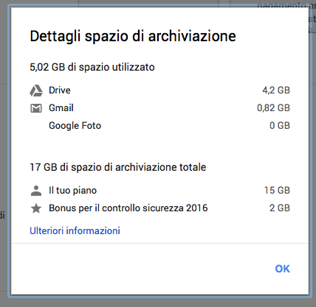This screenshot has width=316, height=307.
Task: Click the 15 GB plan value
Action: click(277, 191)
